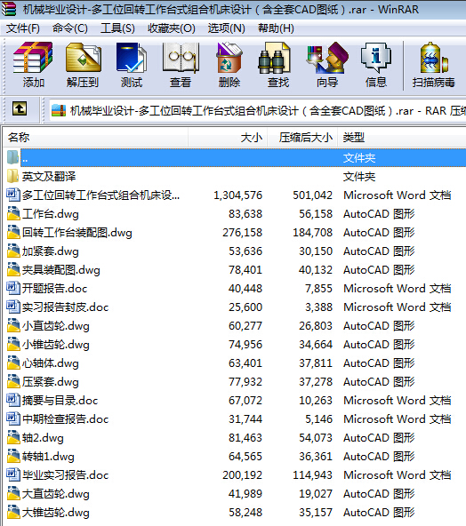
Task: Click packed size value 35,157
Action: [x=316, y=512]
